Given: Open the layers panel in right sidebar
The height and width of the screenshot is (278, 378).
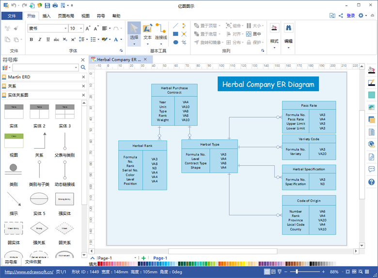Looking at the screenshot, I should [x=372, y=119].
